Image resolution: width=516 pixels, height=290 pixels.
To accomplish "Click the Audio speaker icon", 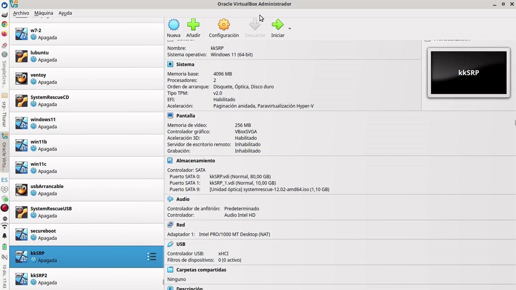I will tap(170, 199).
